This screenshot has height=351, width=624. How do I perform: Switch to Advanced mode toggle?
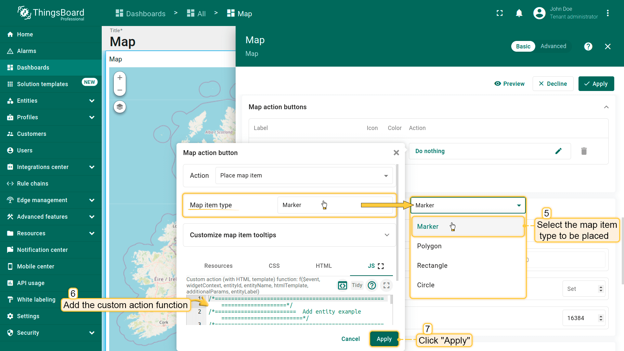(x=553, y=46)
